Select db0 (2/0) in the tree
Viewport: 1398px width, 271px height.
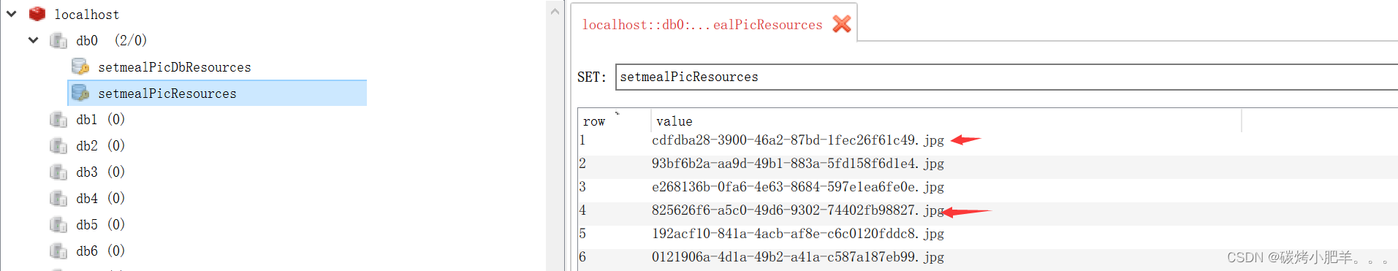(111, 40)
